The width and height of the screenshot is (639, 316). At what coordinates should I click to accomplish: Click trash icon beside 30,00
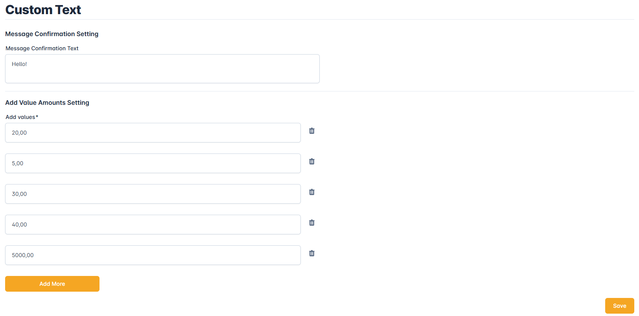(x=312, y=192)
